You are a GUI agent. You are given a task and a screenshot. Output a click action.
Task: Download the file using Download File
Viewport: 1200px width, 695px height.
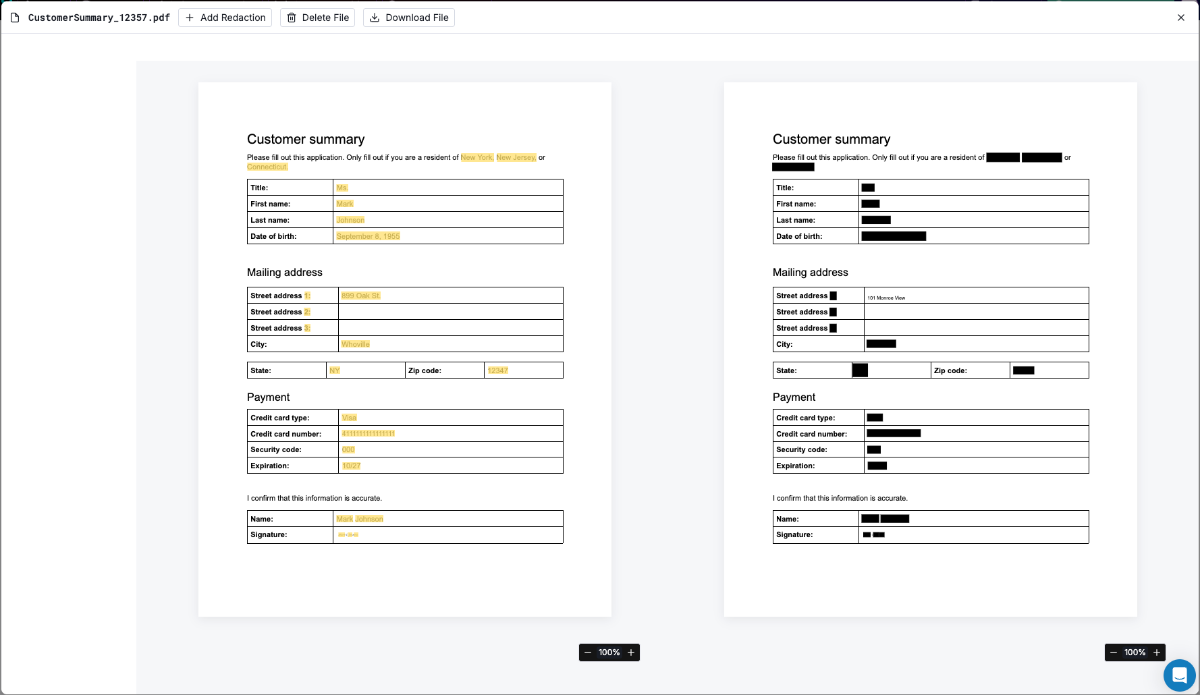coord(409,18)
